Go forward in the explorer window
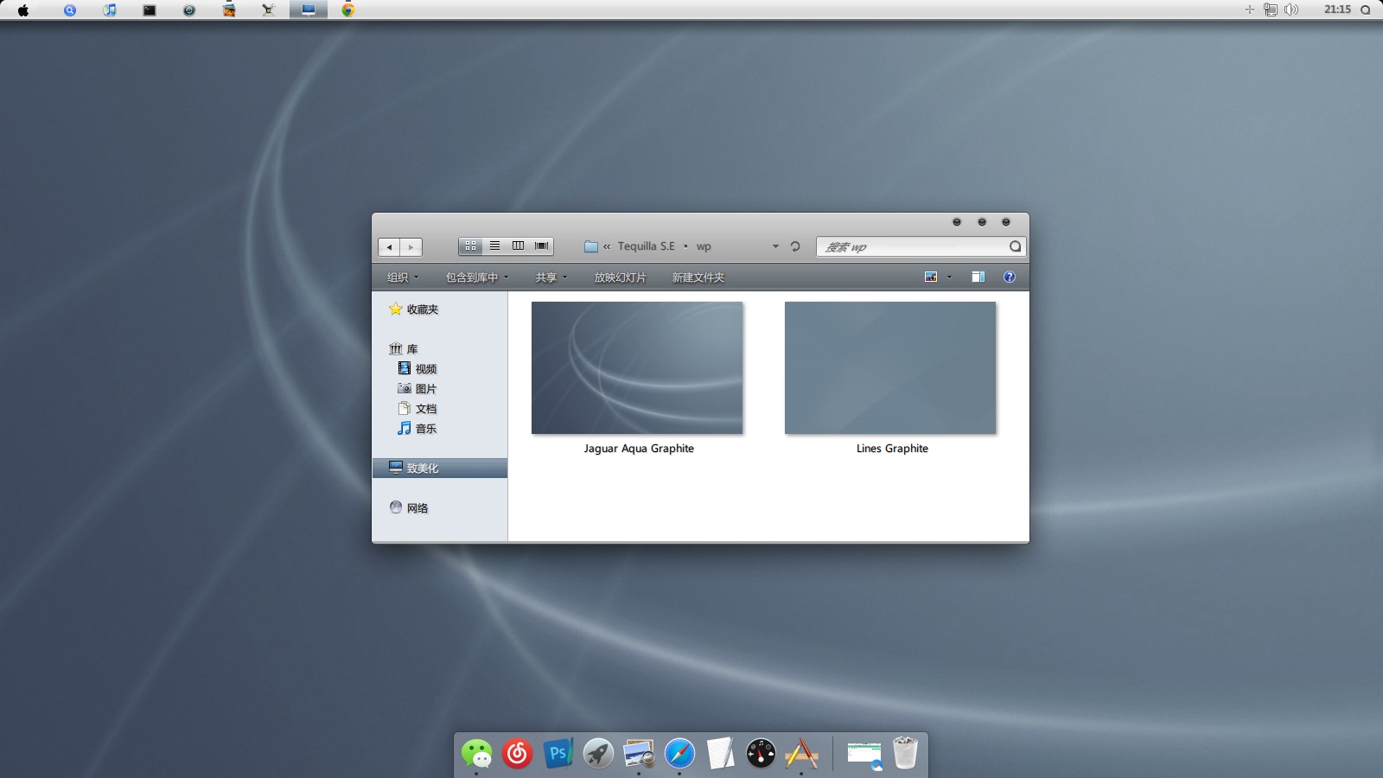Screen dimensions: 1383x778 click(411, 247)
